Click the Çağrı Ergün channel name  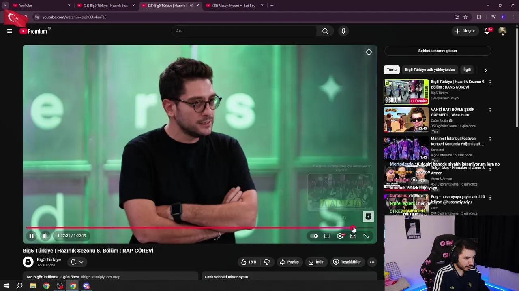click(439, 120)
